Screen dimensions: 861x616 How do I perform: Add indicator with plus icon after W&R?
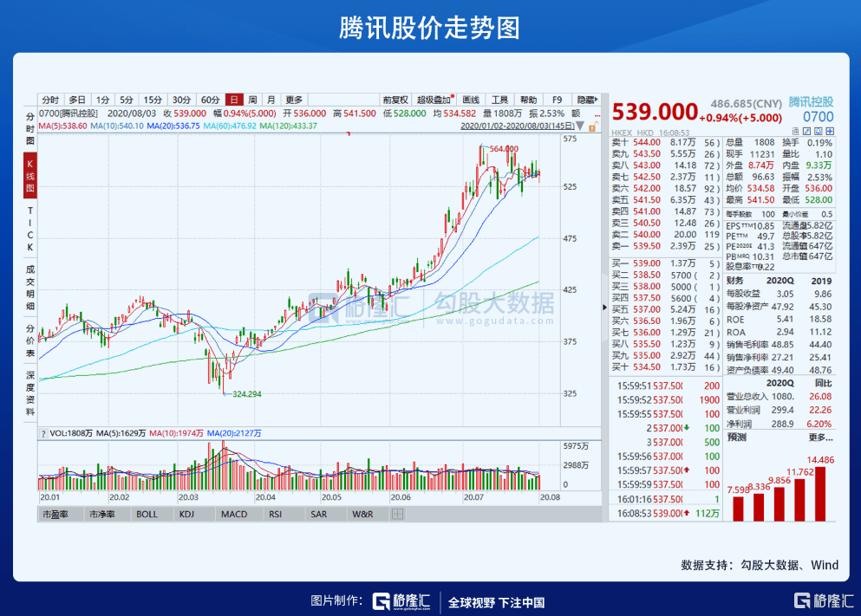[398, 514]
